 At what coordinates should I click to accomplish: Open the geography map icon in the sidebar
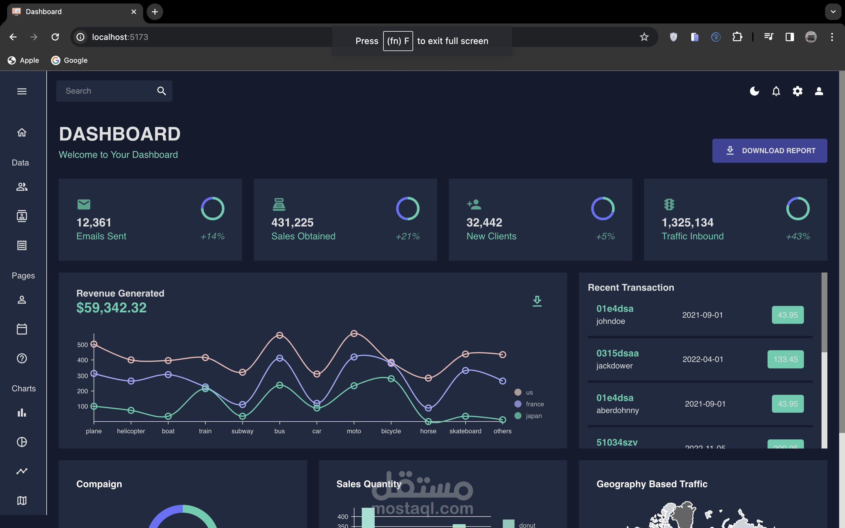(22, 500)
